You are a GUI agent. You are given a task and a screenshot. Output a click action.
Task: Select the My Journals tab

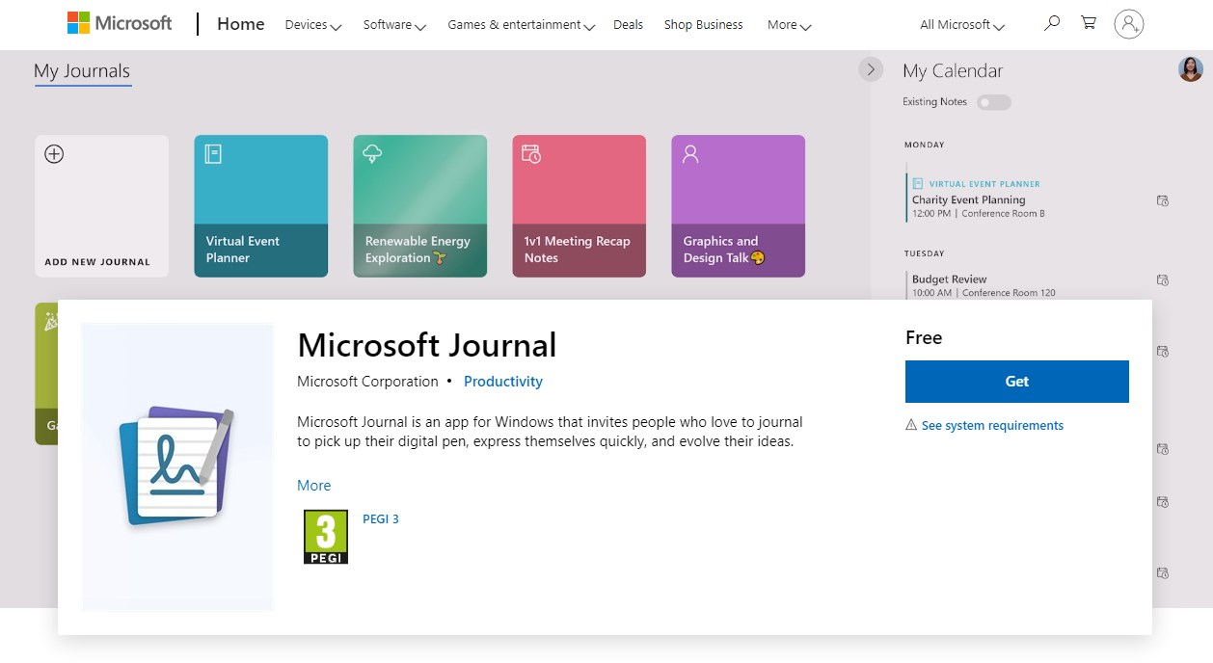(x=82, y=71)
